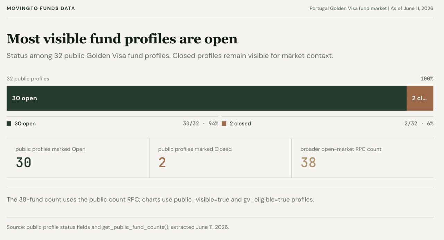Click the 'broader open-market RPC count' label
This screenshot has width=444, height=240.
tap(341, 149)
